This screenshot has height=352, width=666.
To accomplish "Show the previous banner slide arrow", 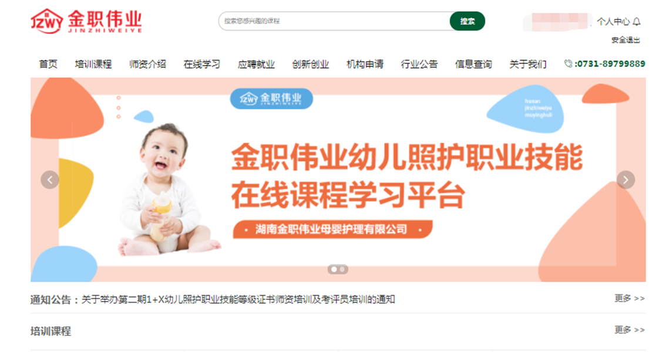I will (50, 180).
